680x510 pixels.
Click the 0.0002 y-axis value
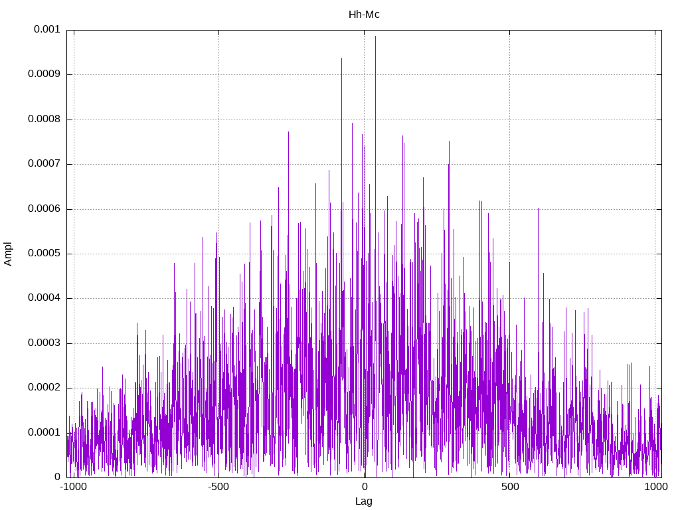[44, 388]
